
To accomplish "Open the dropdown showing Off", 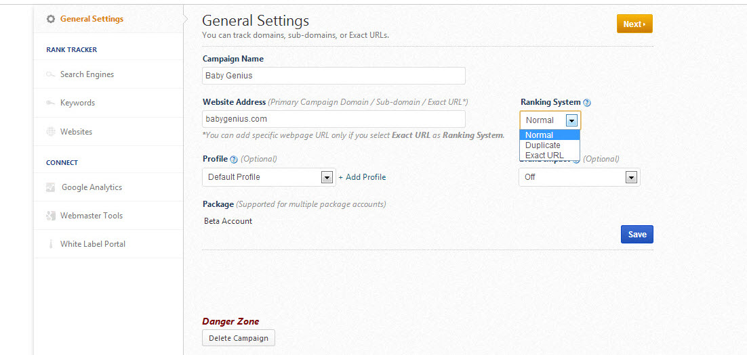I will [580, 177].
